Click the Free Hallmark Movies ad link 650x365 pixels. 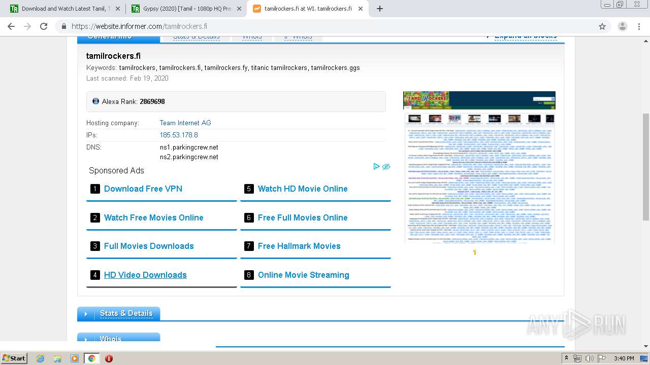pos(299,246)
